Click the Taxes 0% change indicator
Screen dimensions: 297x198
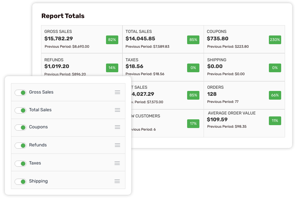193,68
